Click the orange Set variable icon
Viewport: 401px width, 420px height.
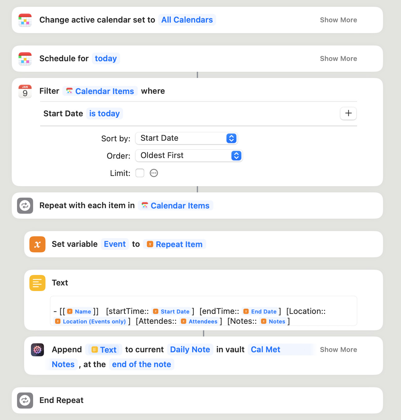pyautogui.click(x=37, y=244)
